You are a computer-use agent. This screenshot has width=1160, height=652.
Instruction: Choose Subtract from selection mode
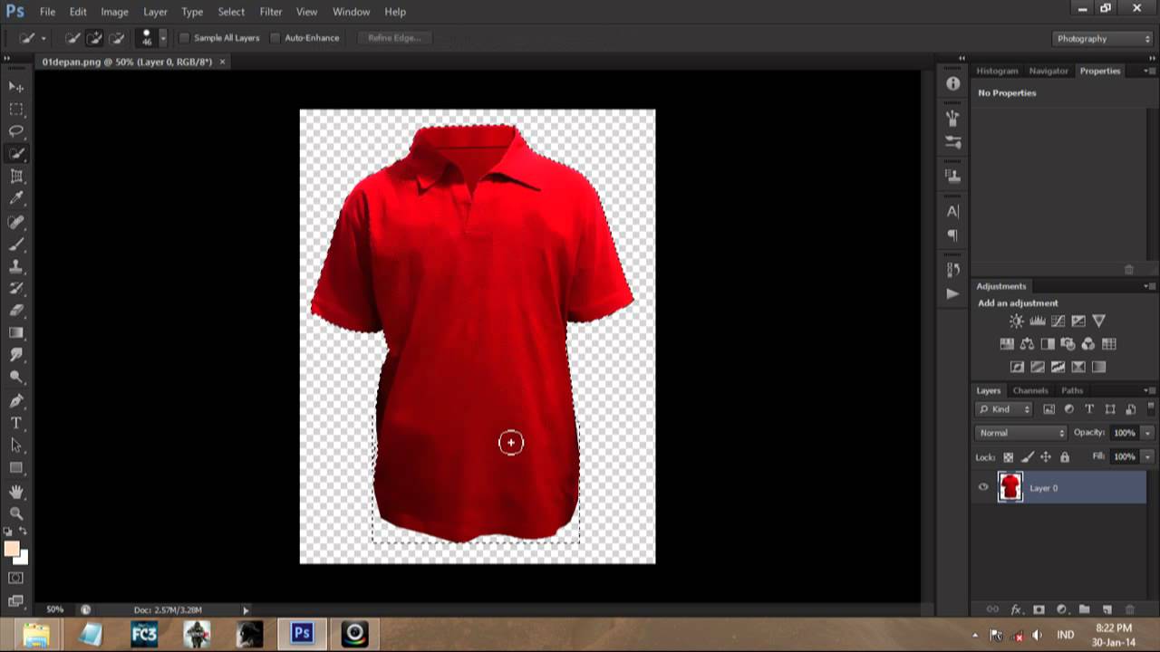tap(117, 38)
